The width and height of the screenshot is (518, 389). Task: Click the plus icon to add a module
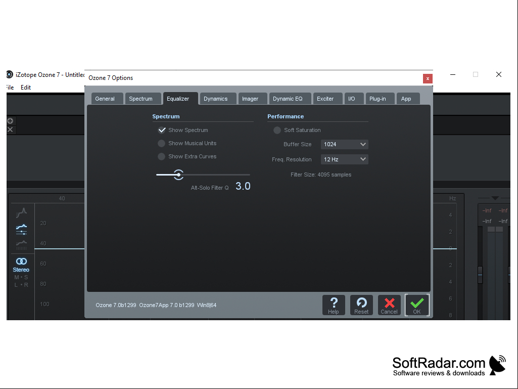pyautogui.click(x=10, y=121)
